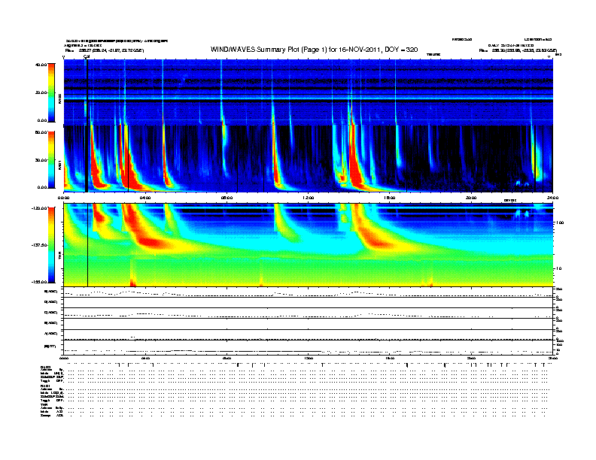Click the RAD1 intensity color bar
Viewport: 596px width, 460px height.
click(51, 160)
